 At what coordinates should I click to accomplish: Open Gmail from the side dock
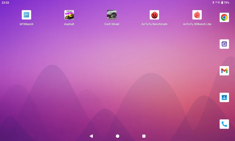coord(224,71)
